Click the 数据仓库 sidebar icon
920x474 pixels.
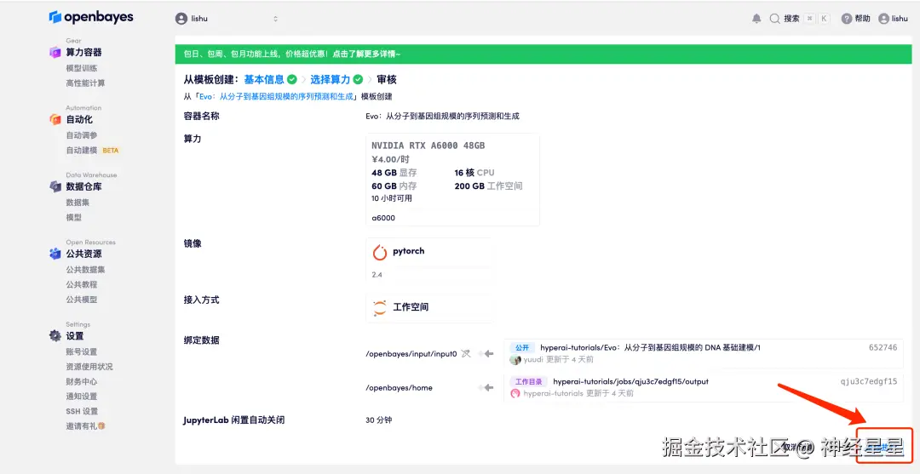click(55, 186)
